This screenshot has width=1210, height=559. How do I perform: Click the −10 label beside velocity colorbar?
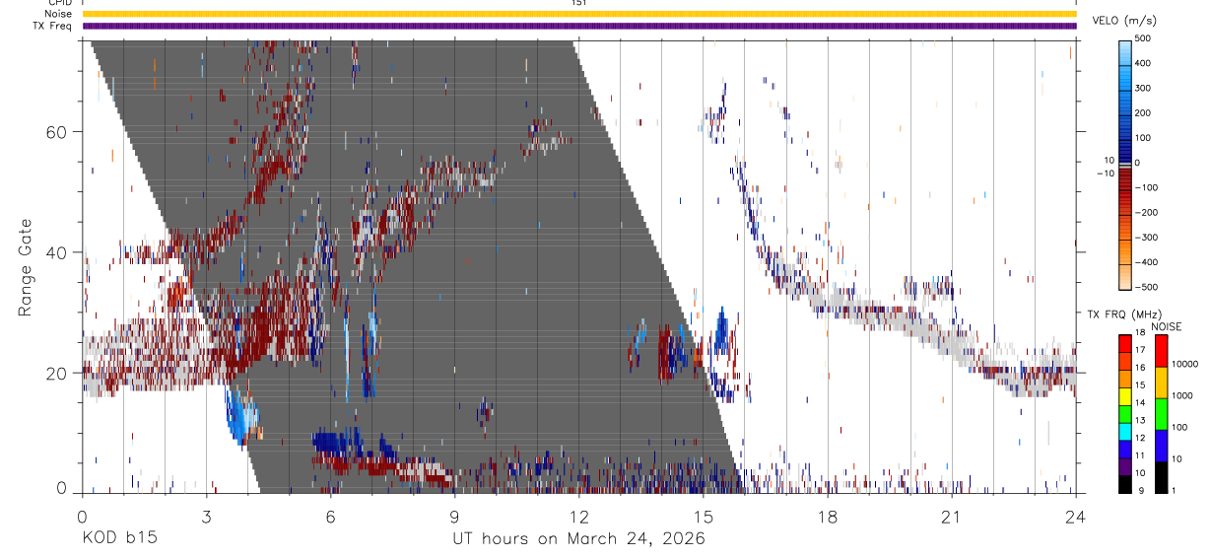point(1104,174)
